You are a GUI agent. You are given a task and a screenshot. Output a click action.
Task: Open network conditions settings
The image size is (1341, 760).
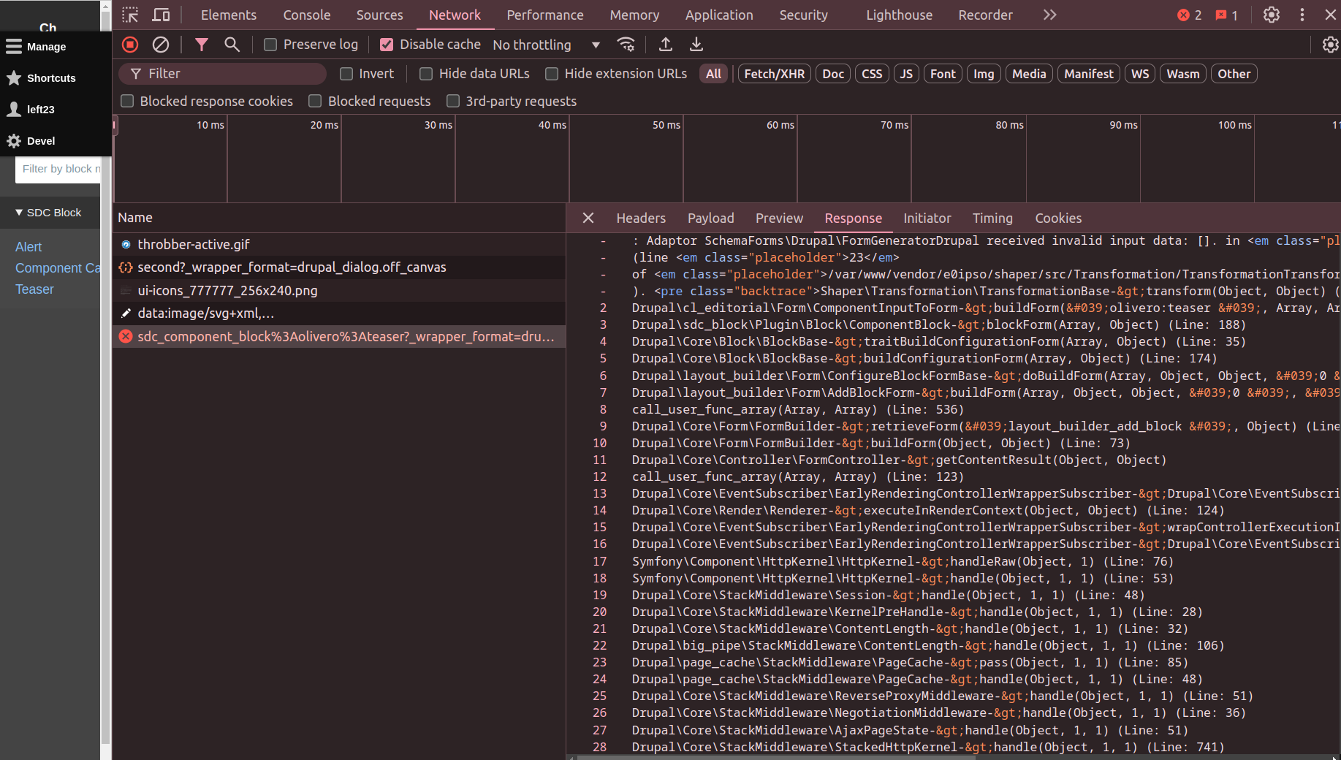pyautogui.click(x=626, y=45)
